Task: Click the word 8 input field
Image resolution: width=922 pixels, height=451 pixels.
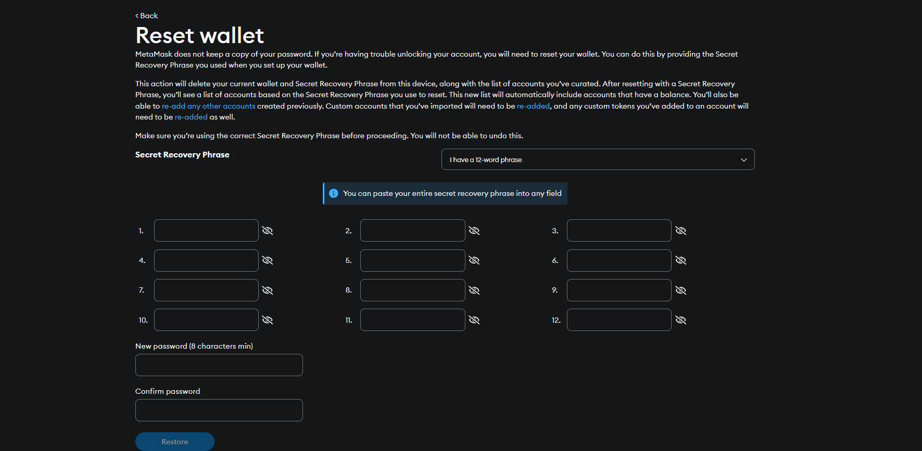Action: point(412,290)
